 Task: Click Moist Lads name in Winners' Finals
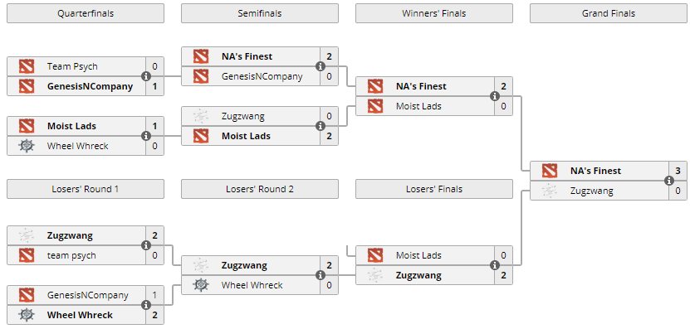point(418,106)
